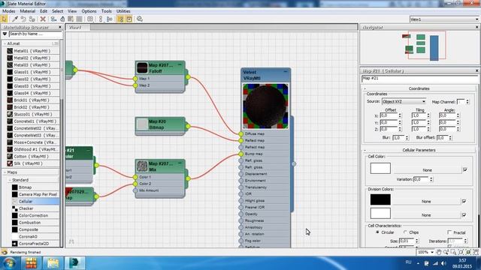
Task: Click the Windows Start button
Action: pyautogui.click(x=9, y=263)
